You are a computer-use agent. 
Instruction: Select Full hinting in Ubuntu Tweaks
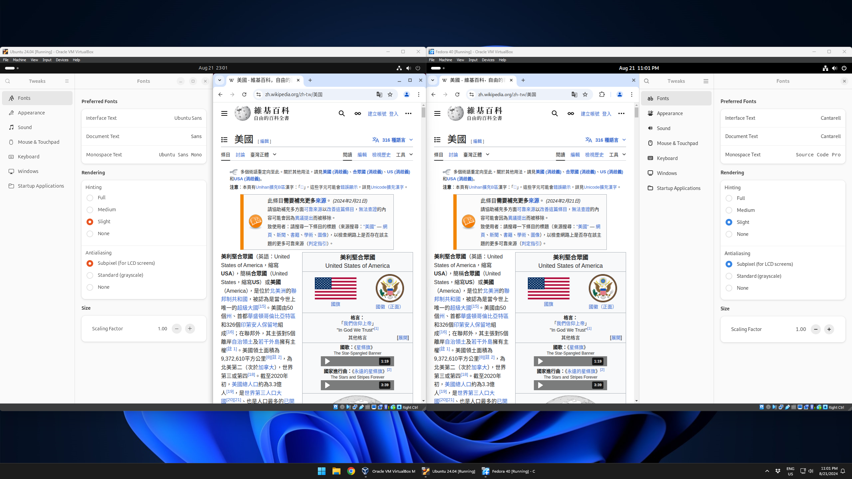90,198
